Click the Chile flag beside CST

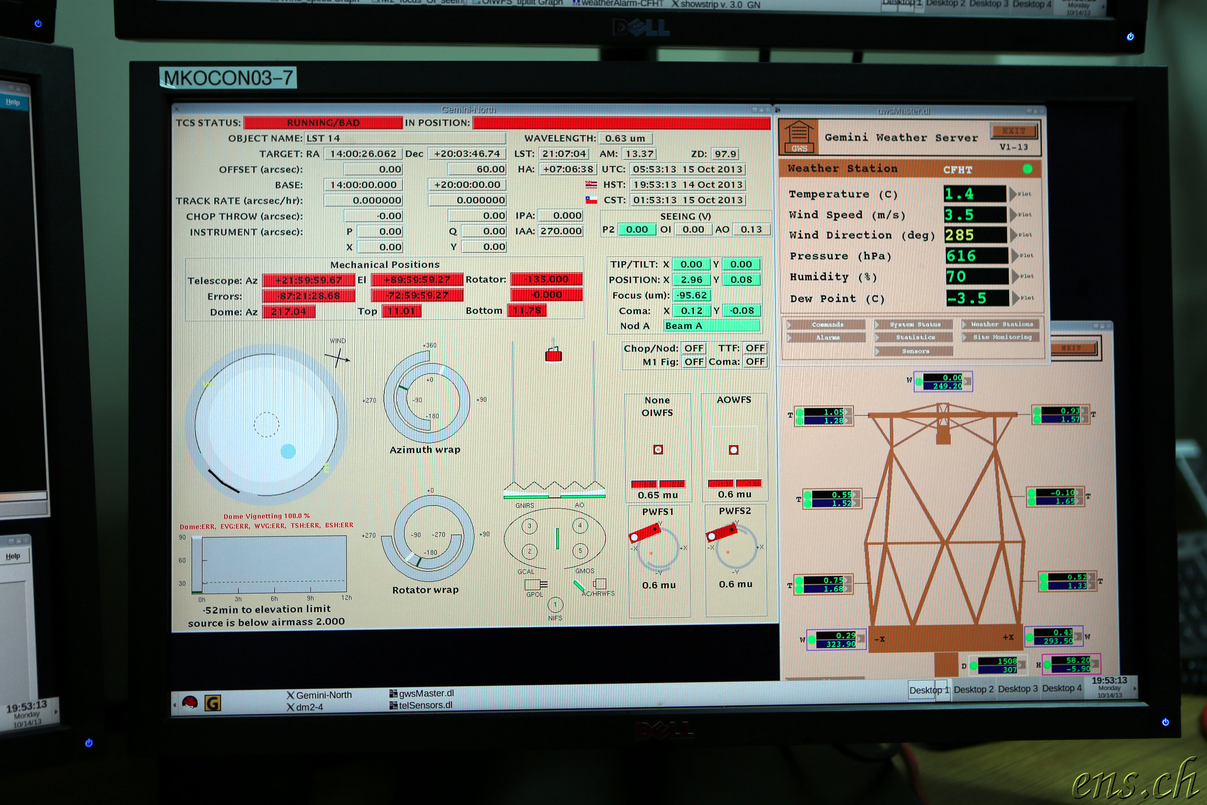[x=591, y=200]
